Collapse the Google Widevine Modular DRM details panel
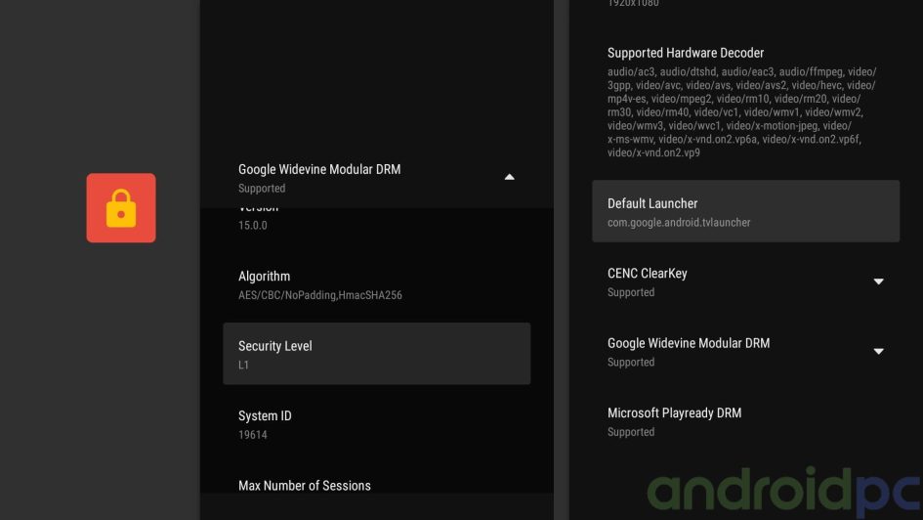The height and width of the screenshot is (520, 923). coord(509,177)
